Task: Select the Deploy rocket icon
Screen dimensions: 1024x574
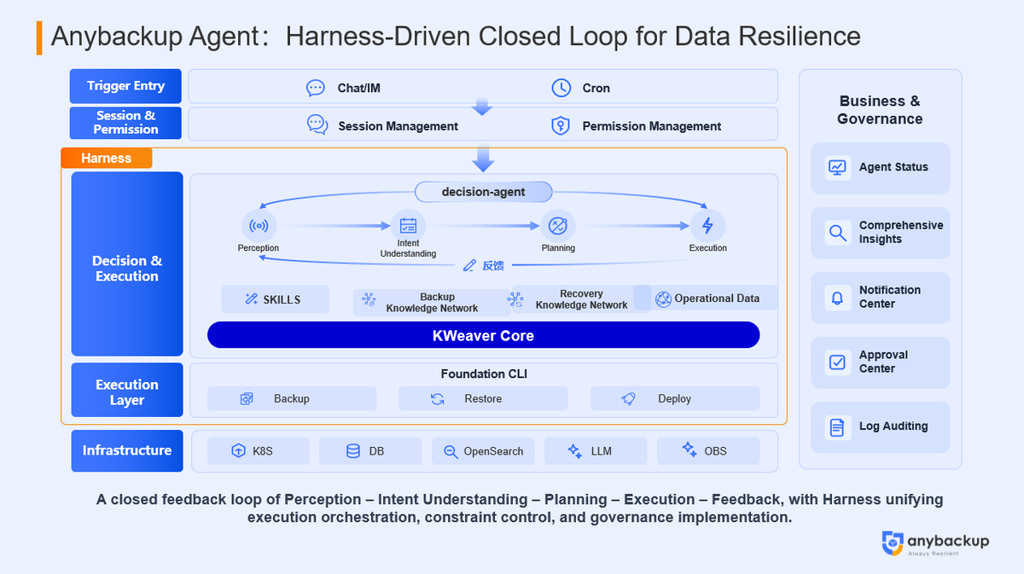Action: [627, 398]
